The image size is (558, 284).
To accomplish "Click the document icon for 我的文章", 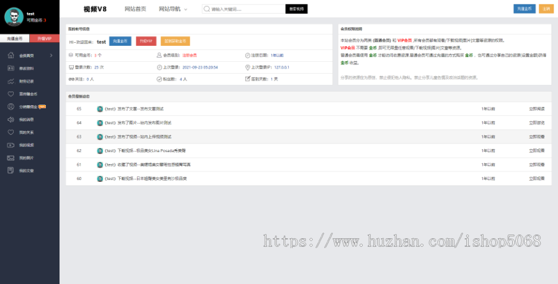I will [11, 170].
